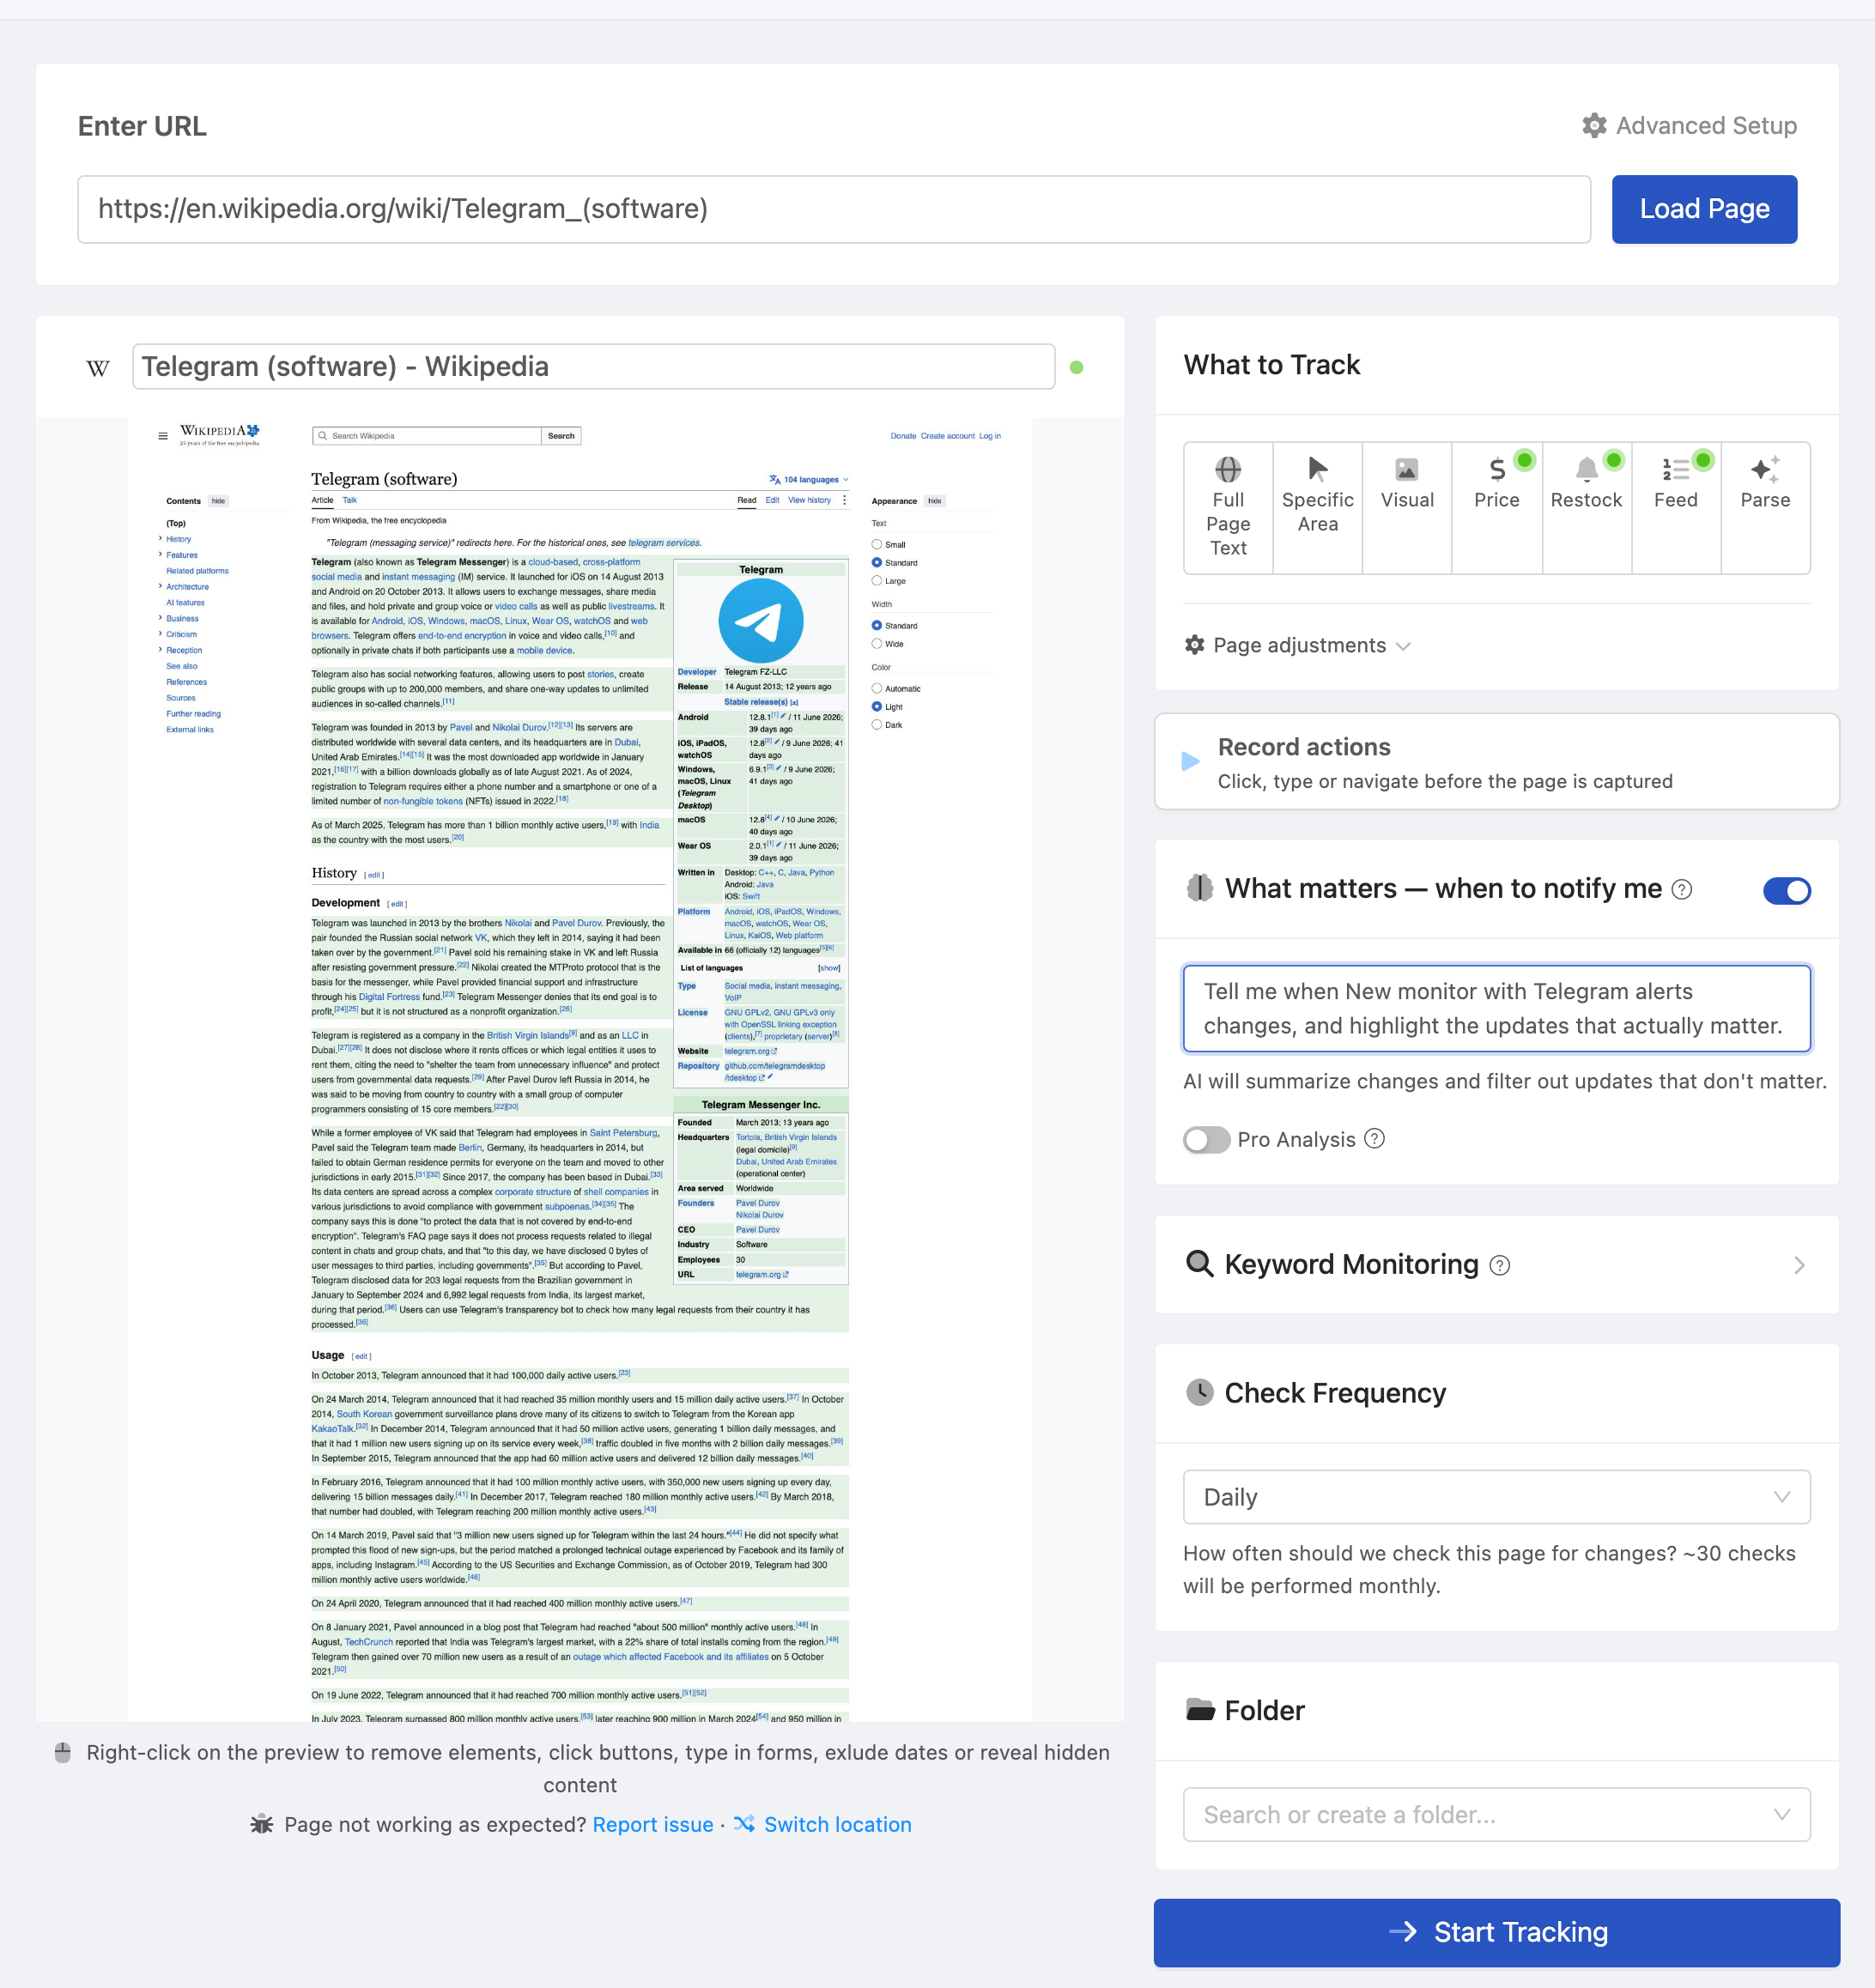Click the Load Page button

(1704, 209)
